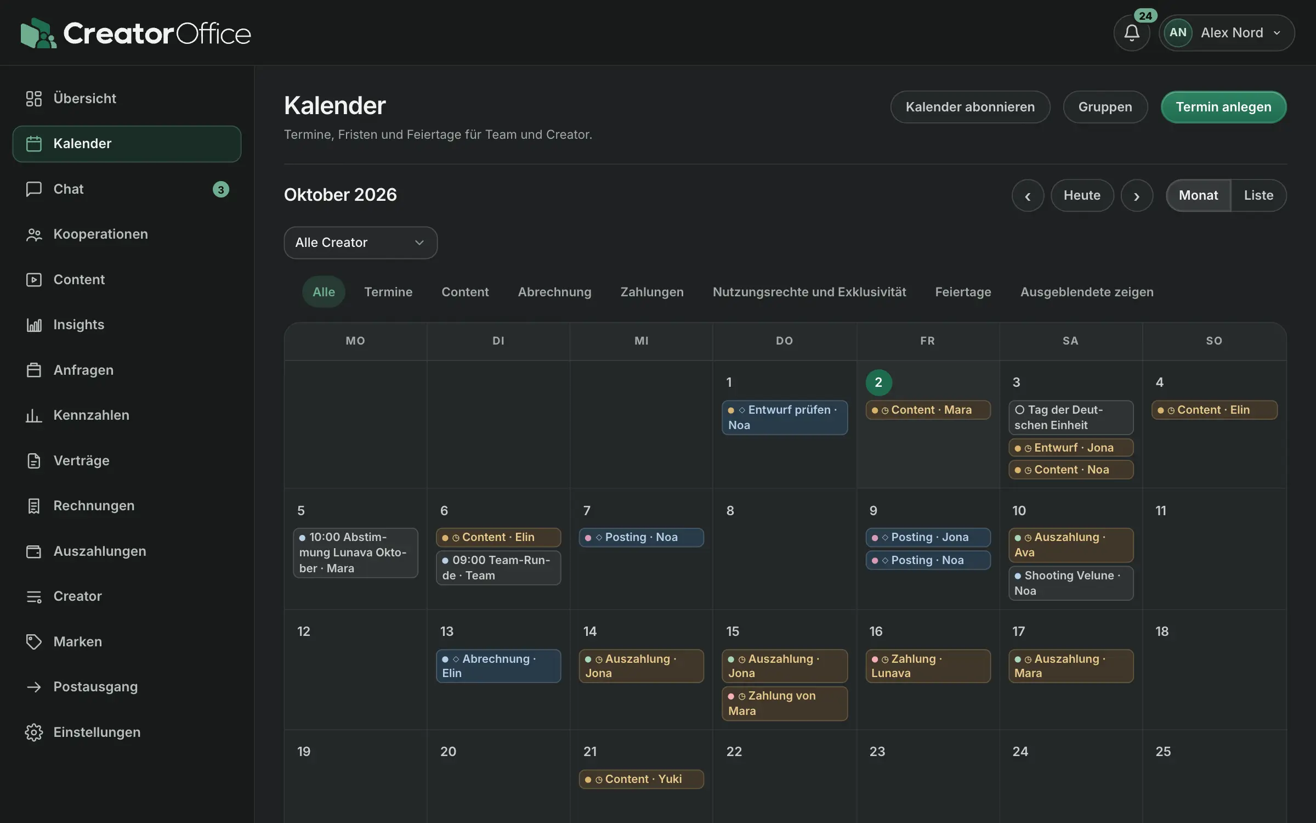Click the Verträge document icon
Screen dimensions: 1316x823
click(34, 460)
